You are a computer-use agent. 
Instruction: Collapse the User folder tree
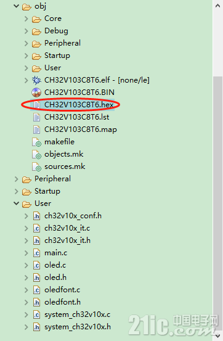point(16,203)
